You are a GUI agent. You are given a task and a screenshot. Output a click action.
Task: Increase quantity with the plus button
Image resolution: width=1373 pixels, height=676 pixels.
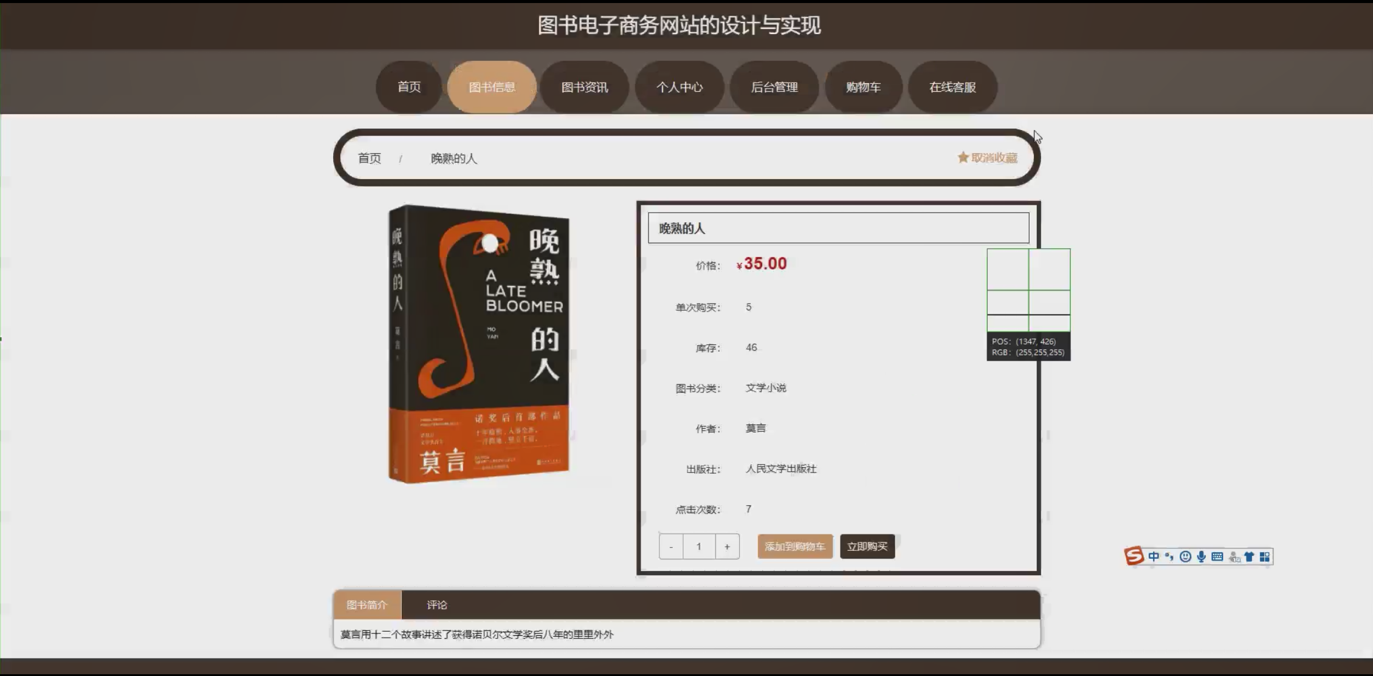(727, 547)
